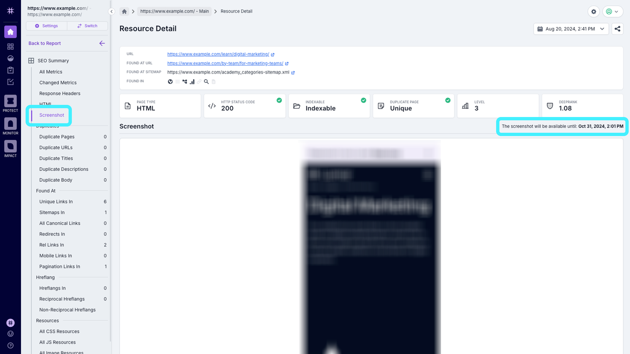Click the Indexable status card

[x=329, y=105]
